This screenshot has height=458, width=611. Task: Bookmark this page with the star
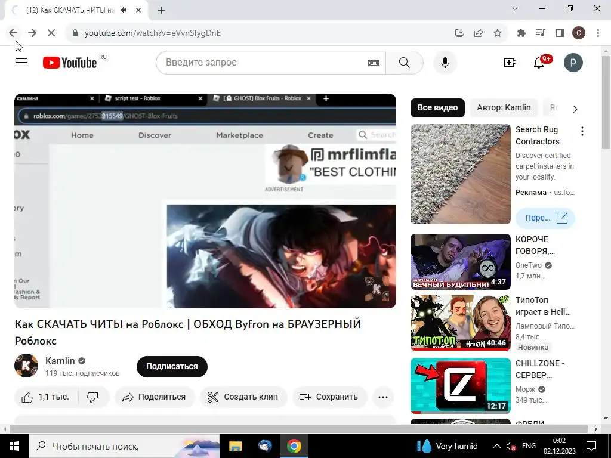[498, 33]
